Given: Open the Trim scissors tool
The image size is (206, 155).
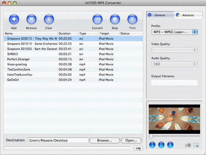Looking at the screenshot, I should pyautogui.click(x=132, y=19).
